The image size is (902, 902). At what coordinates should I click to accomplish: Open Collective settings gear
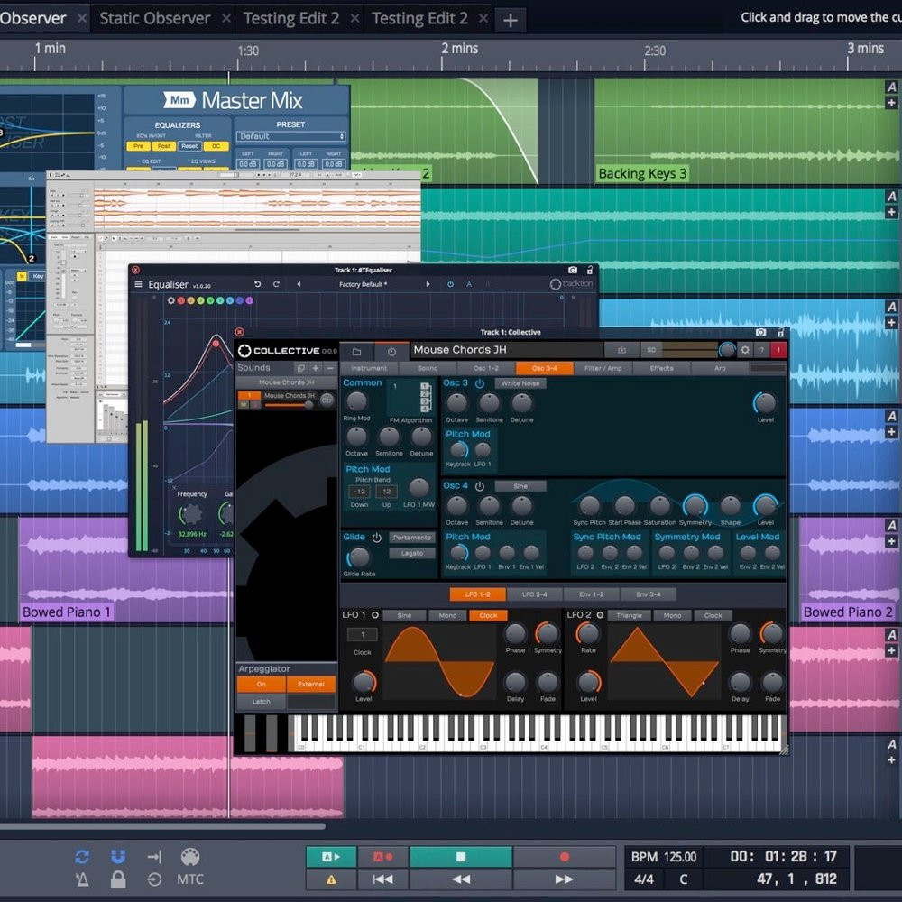[745, 350]
